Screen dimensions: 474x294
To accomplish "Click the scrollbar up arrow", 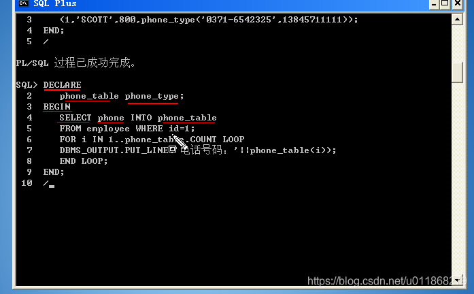I will [x=458, y=20].
